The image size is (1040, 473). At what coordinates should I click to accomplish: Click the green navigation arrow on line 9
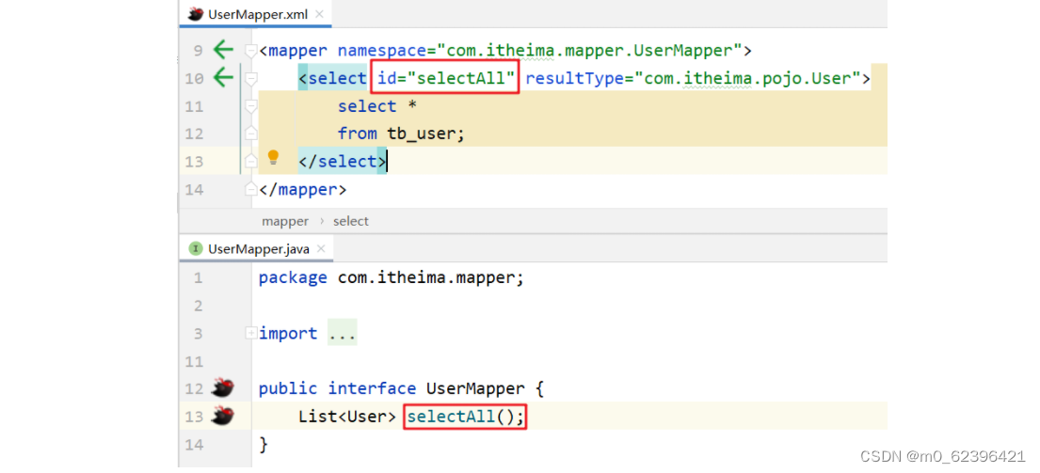pyautogui.click(x=223, y=50)
